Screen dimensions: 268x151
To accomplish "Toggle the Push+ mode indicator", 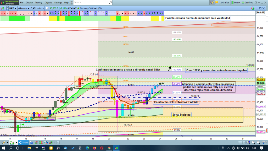I will click(x=236, y=3).
